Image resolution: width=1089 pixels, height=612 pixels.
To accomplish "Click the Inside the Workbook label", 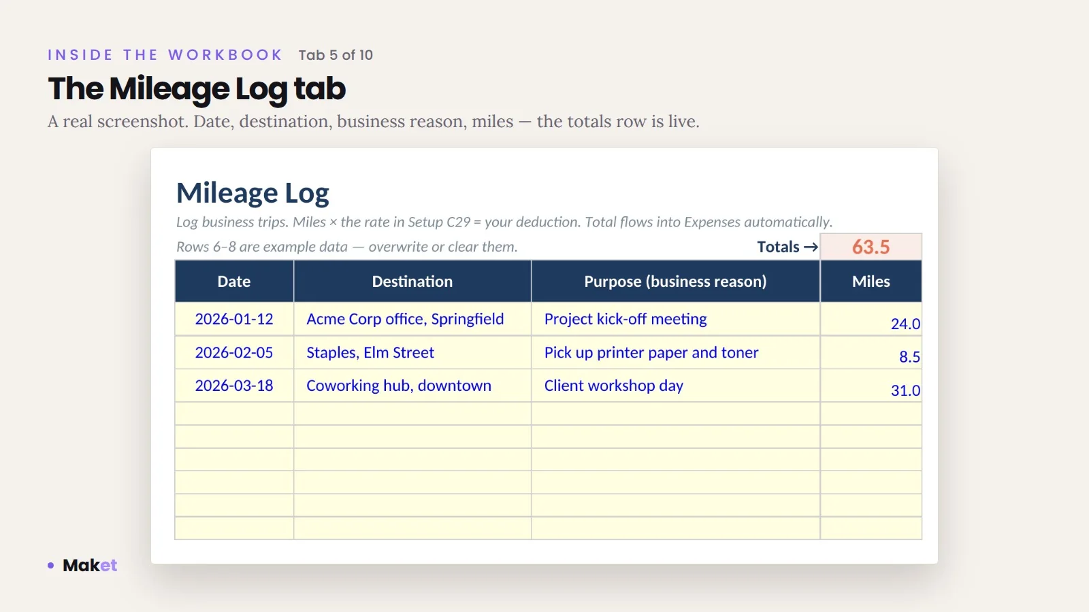I will coord(165,55).
